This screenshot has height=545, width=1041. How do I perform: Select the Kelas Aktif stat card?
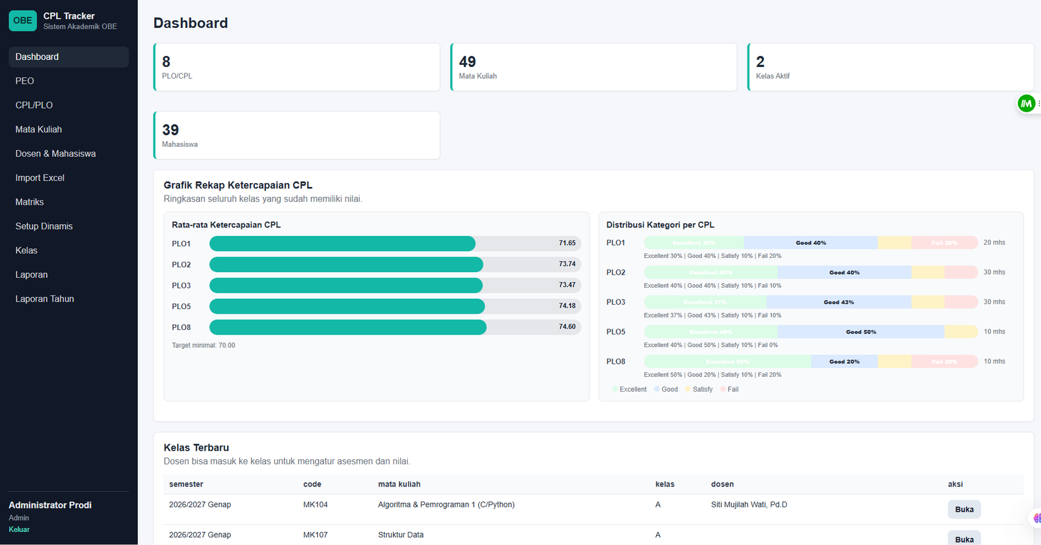891,67
